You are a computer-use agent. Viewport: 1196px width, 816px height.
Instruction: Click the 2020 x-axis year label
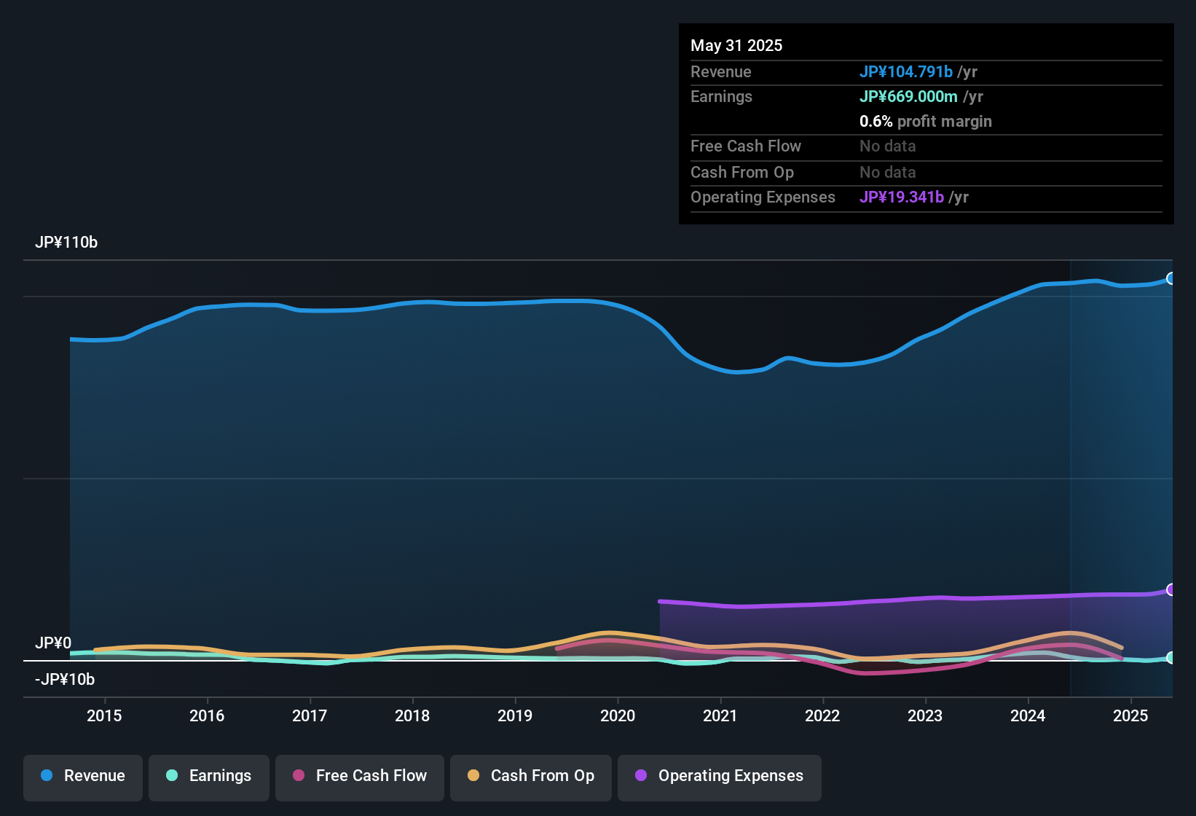tap(618, 715)
